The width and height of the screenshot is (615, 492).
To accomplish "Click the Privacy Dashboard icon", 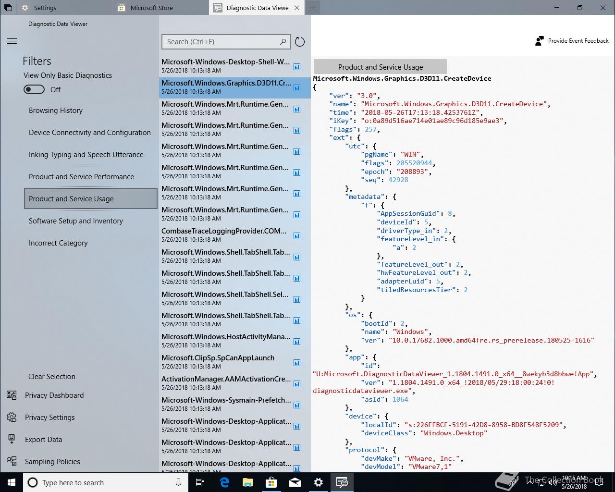I will coord(12,395).
